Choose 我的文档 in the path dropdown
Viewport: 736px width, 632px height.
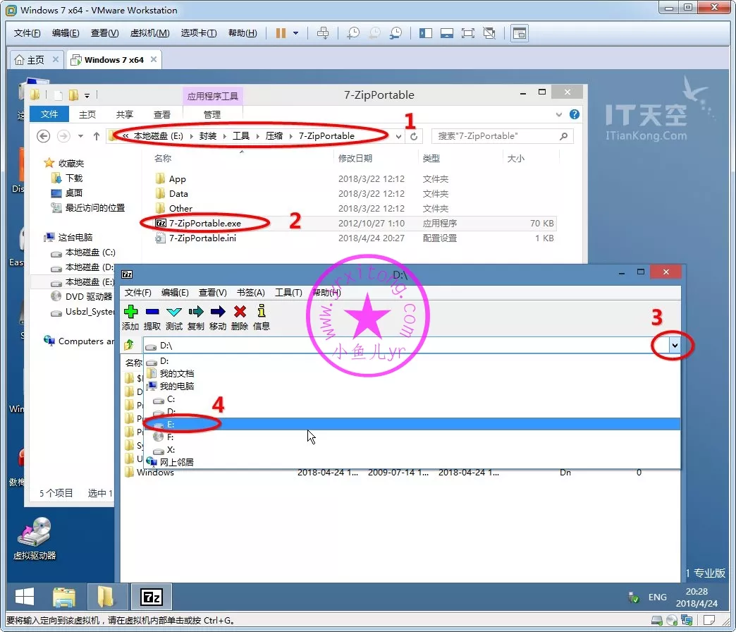pos(176,374)
